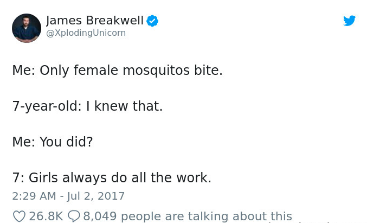
Task: Click the blue verified checkmark badge
Action: click(x=152, y=21)
